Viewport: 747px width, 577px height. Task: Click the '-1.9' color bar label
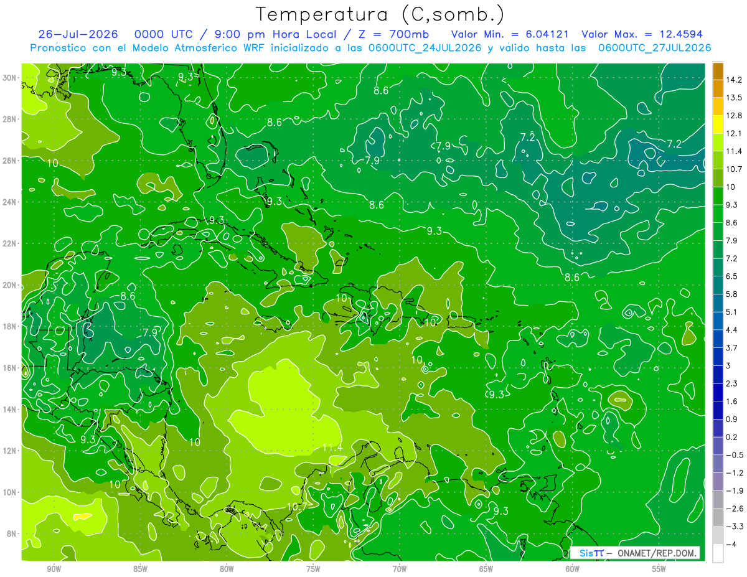click(x=735, y=490)
